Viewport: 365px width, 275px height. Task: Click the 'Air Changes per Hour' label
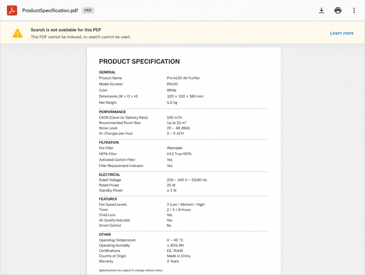click(116, 133)
